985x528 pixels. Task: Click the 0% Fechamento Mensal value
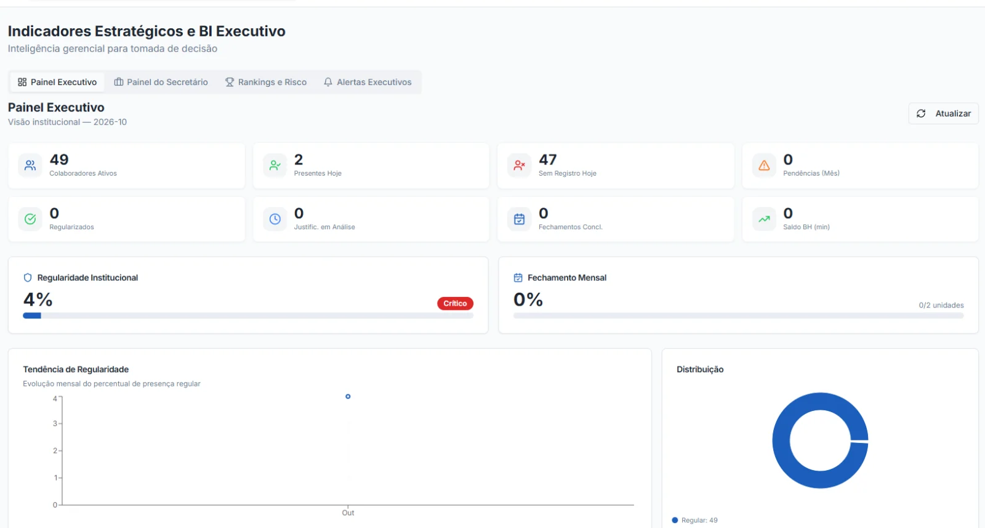pyautogui.click(x=528, y=299)
